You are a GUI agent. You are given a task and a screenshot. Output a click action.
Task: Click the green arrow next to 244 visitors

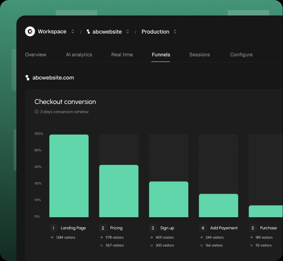201,238
